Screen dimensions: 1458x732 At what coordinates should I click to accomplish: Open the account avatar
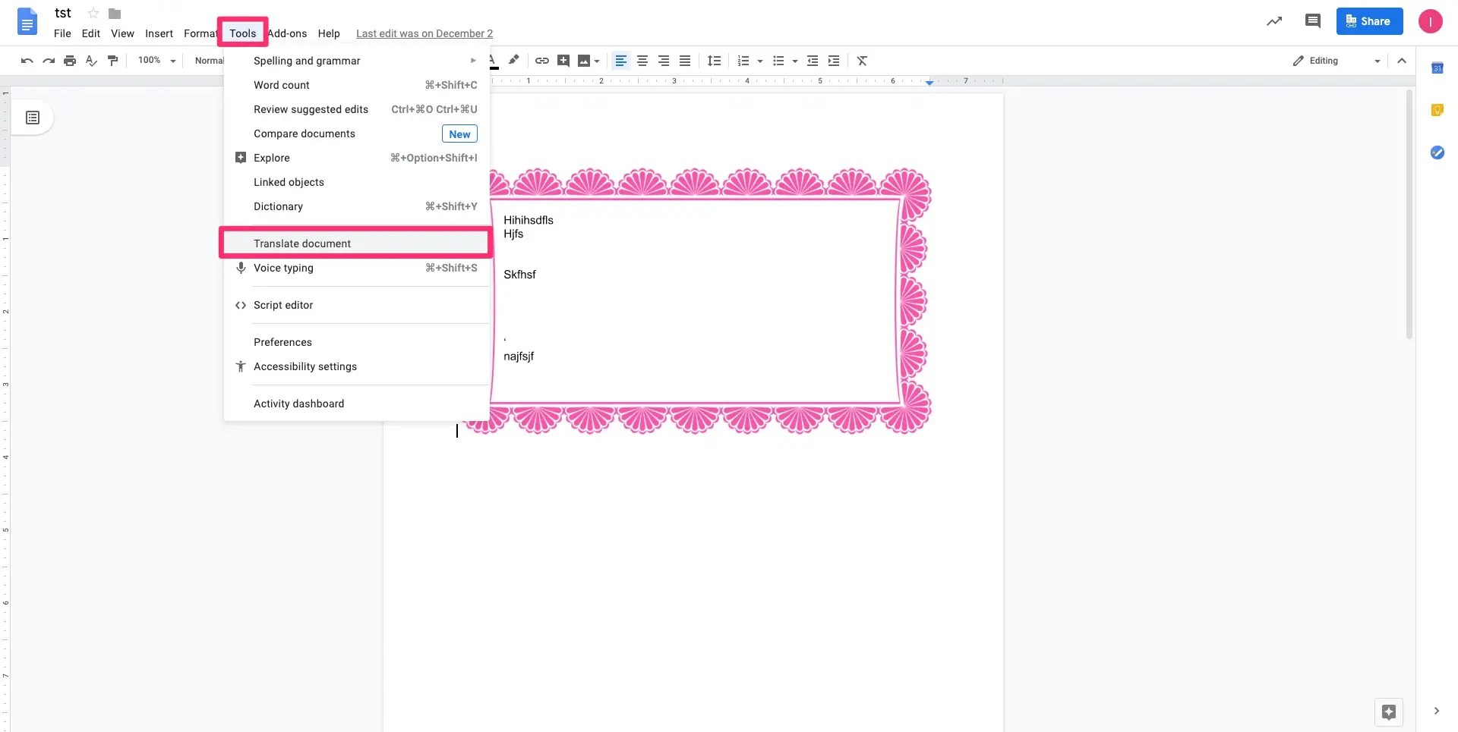coord(1431,21)
